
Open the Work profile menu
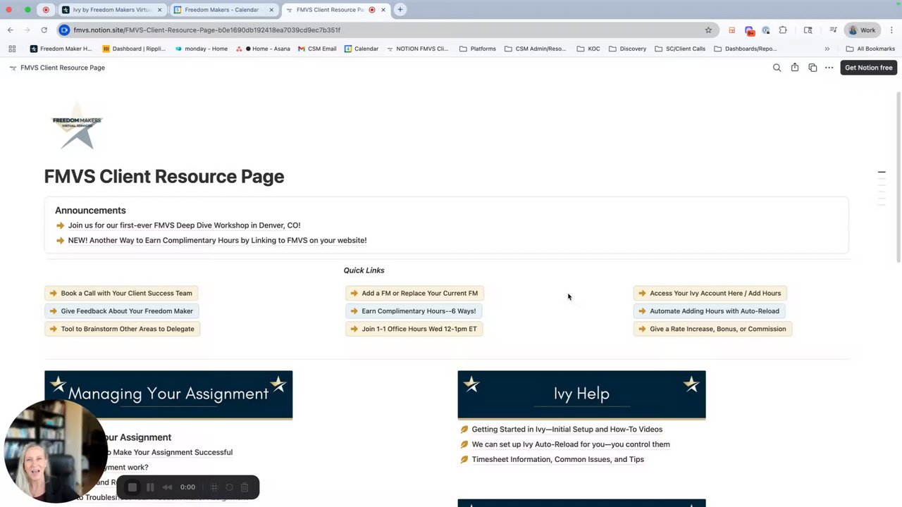coord(863,30)
